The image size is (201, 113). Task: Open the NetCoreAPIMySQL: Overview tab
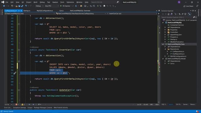click(x=80, y=11)
